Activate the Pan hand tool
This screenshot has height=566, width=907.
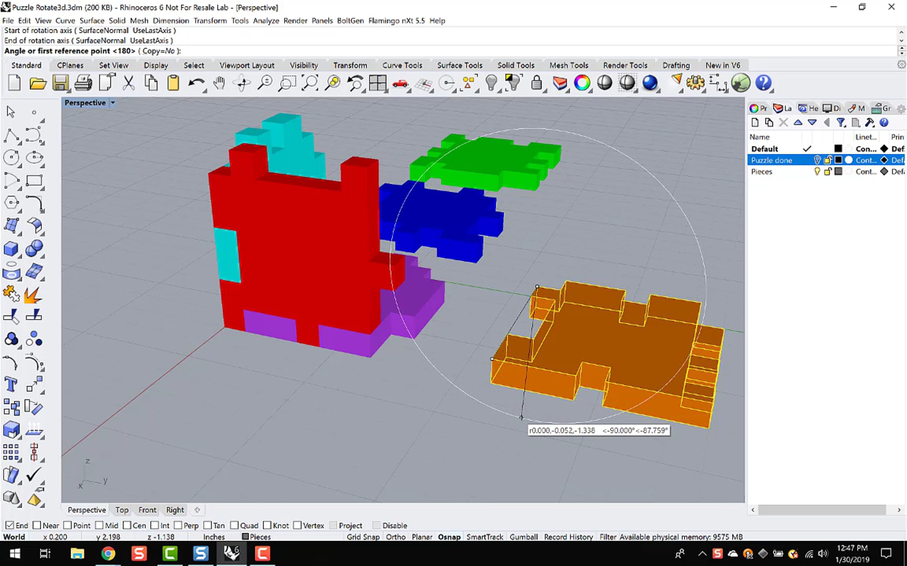pyautogui.click(x=219, y=83)
